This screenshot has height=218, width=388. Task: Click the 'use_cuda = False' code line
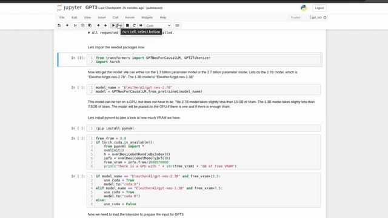[120, 204]
